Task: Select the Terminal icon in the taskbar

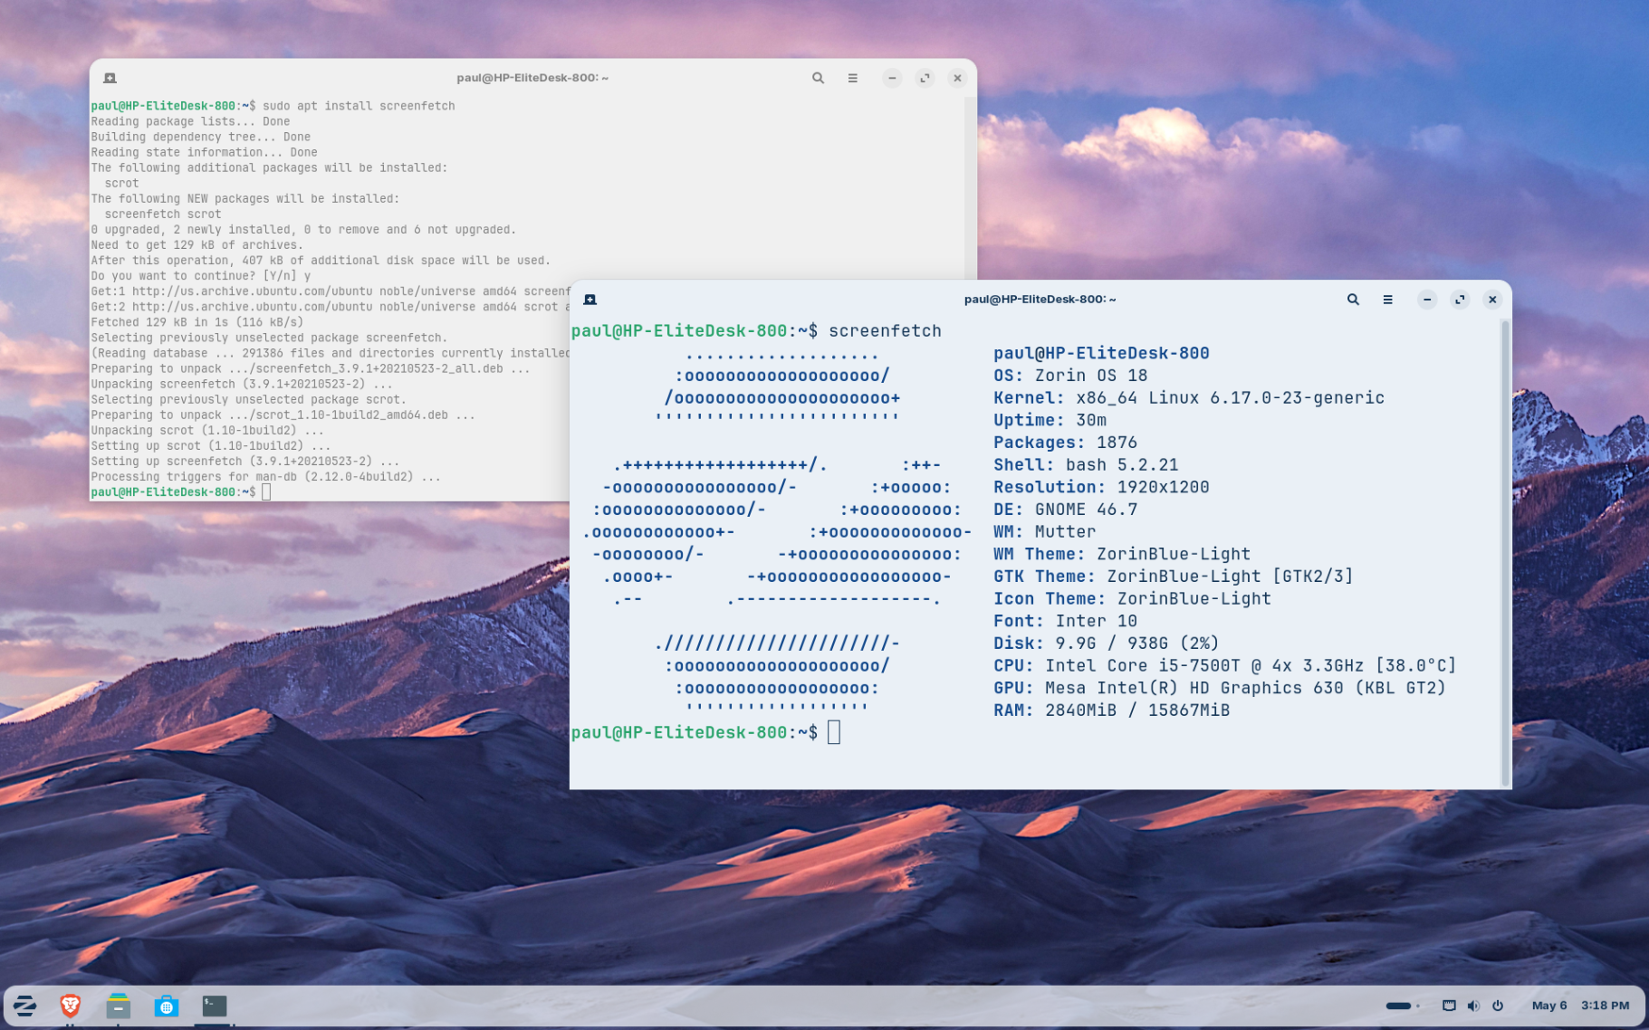Action: tap(215, 1006)
